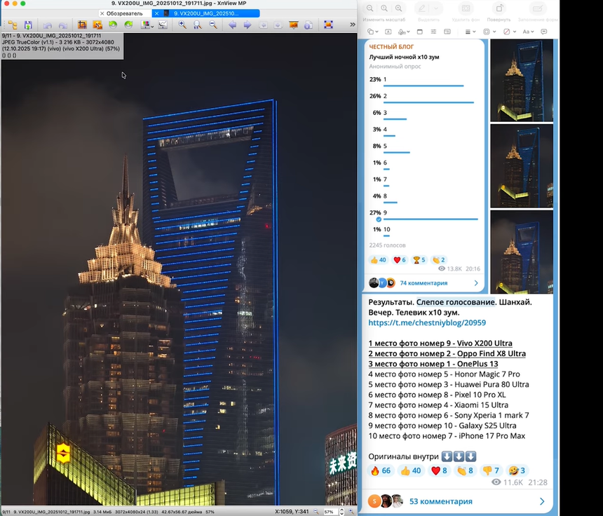This screenshot has height=516, width=603.
Task: Switch to the Обозреватель tab
Action: 124,13
